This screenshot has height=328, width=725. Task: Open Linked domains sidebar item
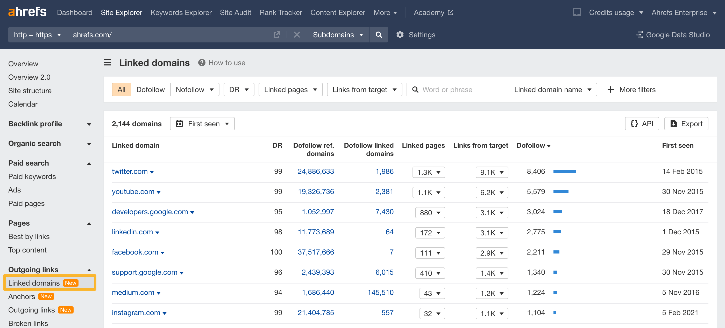pyautogui.click(x=49, y=282)
